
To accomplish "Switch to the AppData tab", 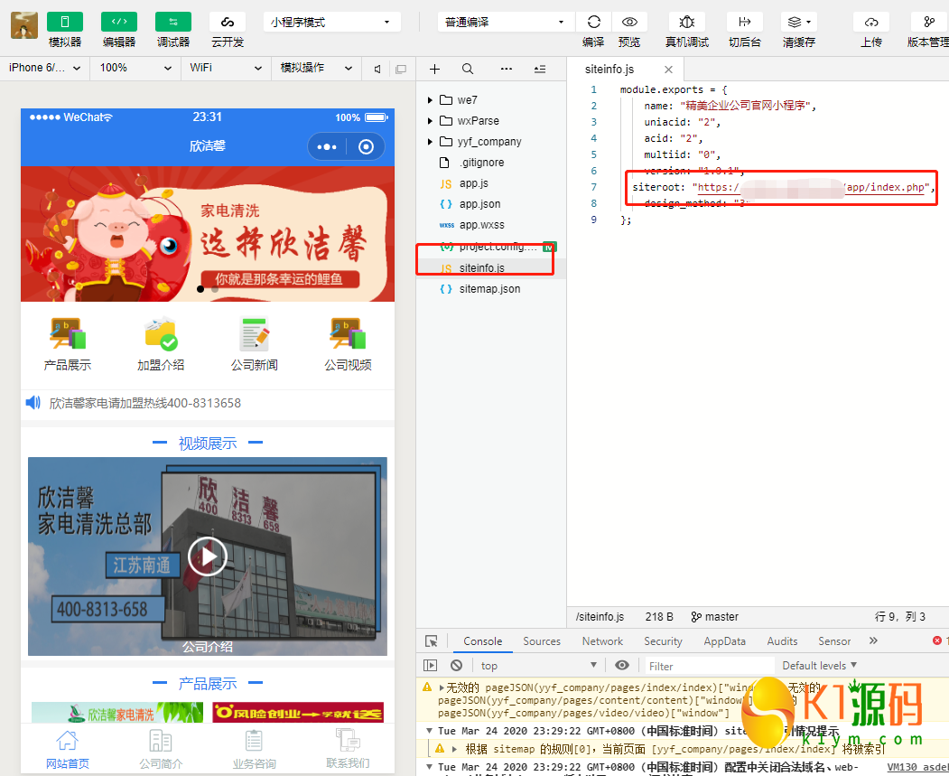I will [724, 641].
